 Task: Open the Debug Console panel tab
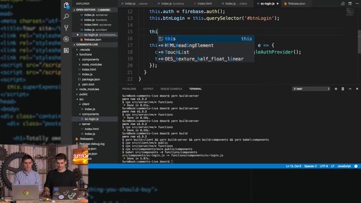[171, 89]
